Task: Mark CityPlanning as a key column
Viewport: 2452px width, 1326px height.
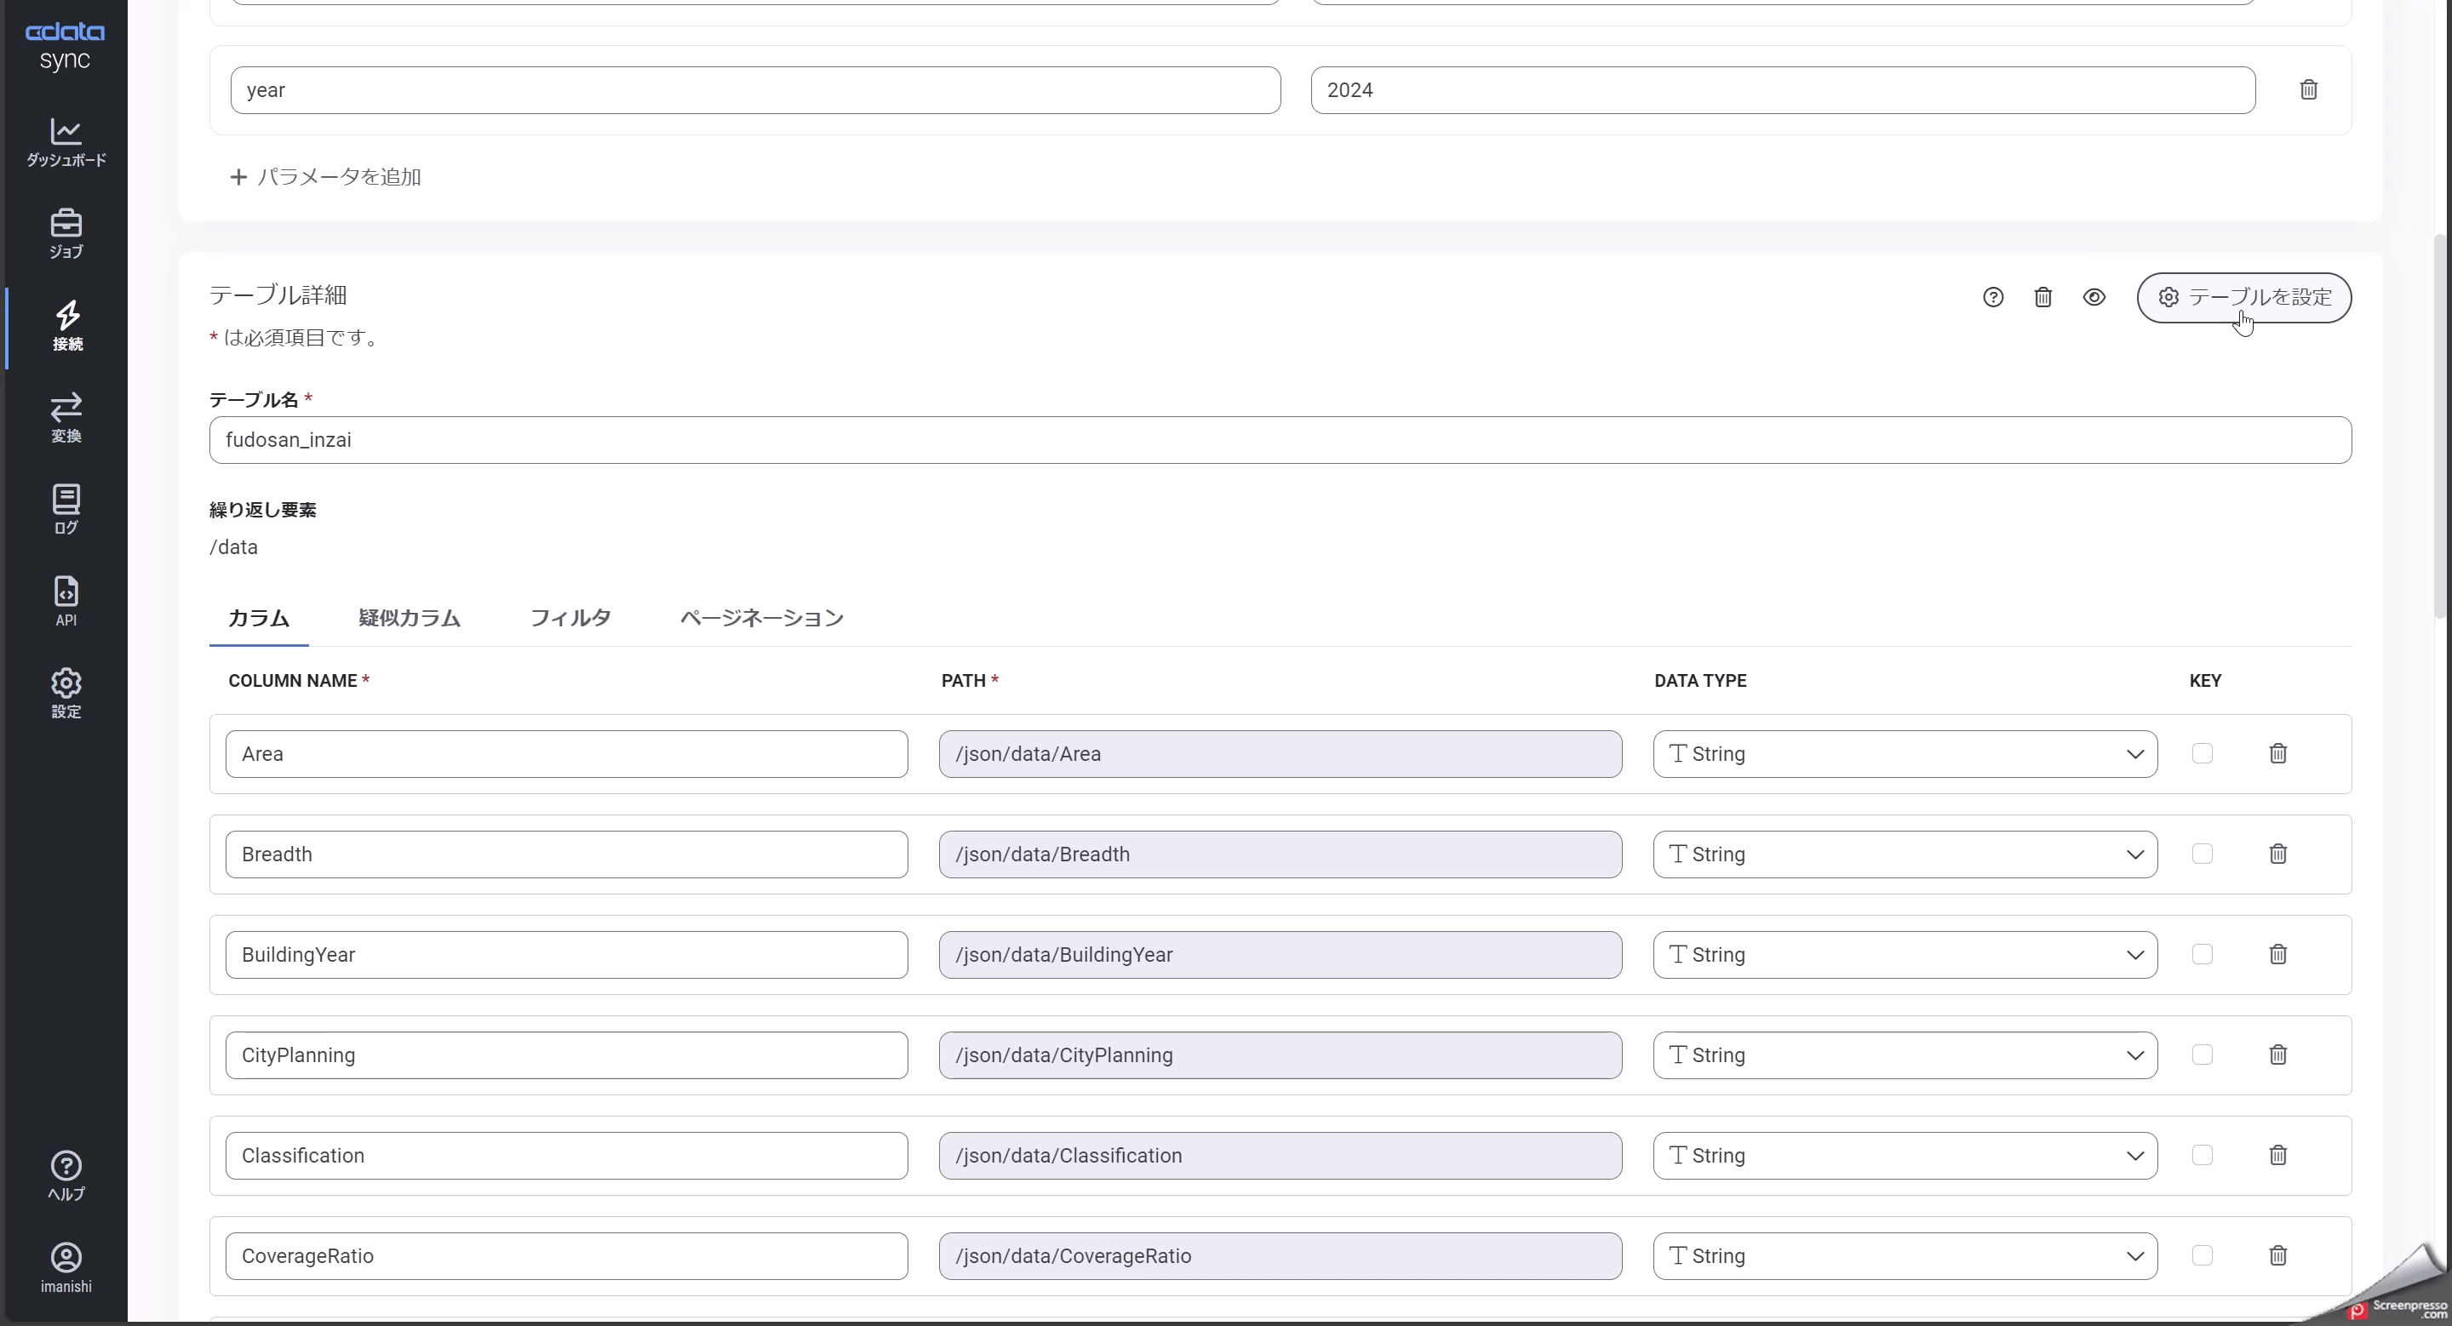Action: 2202,1055
